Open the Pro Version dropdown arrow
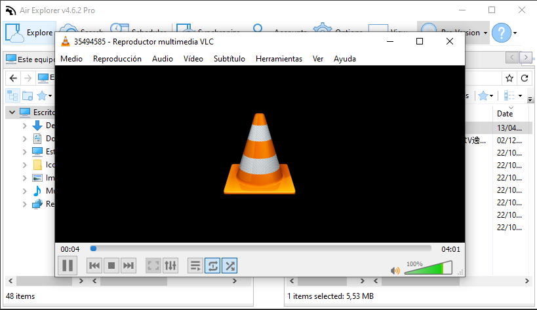The height and width of the screenshot is (310, 537). coord(485,33)
